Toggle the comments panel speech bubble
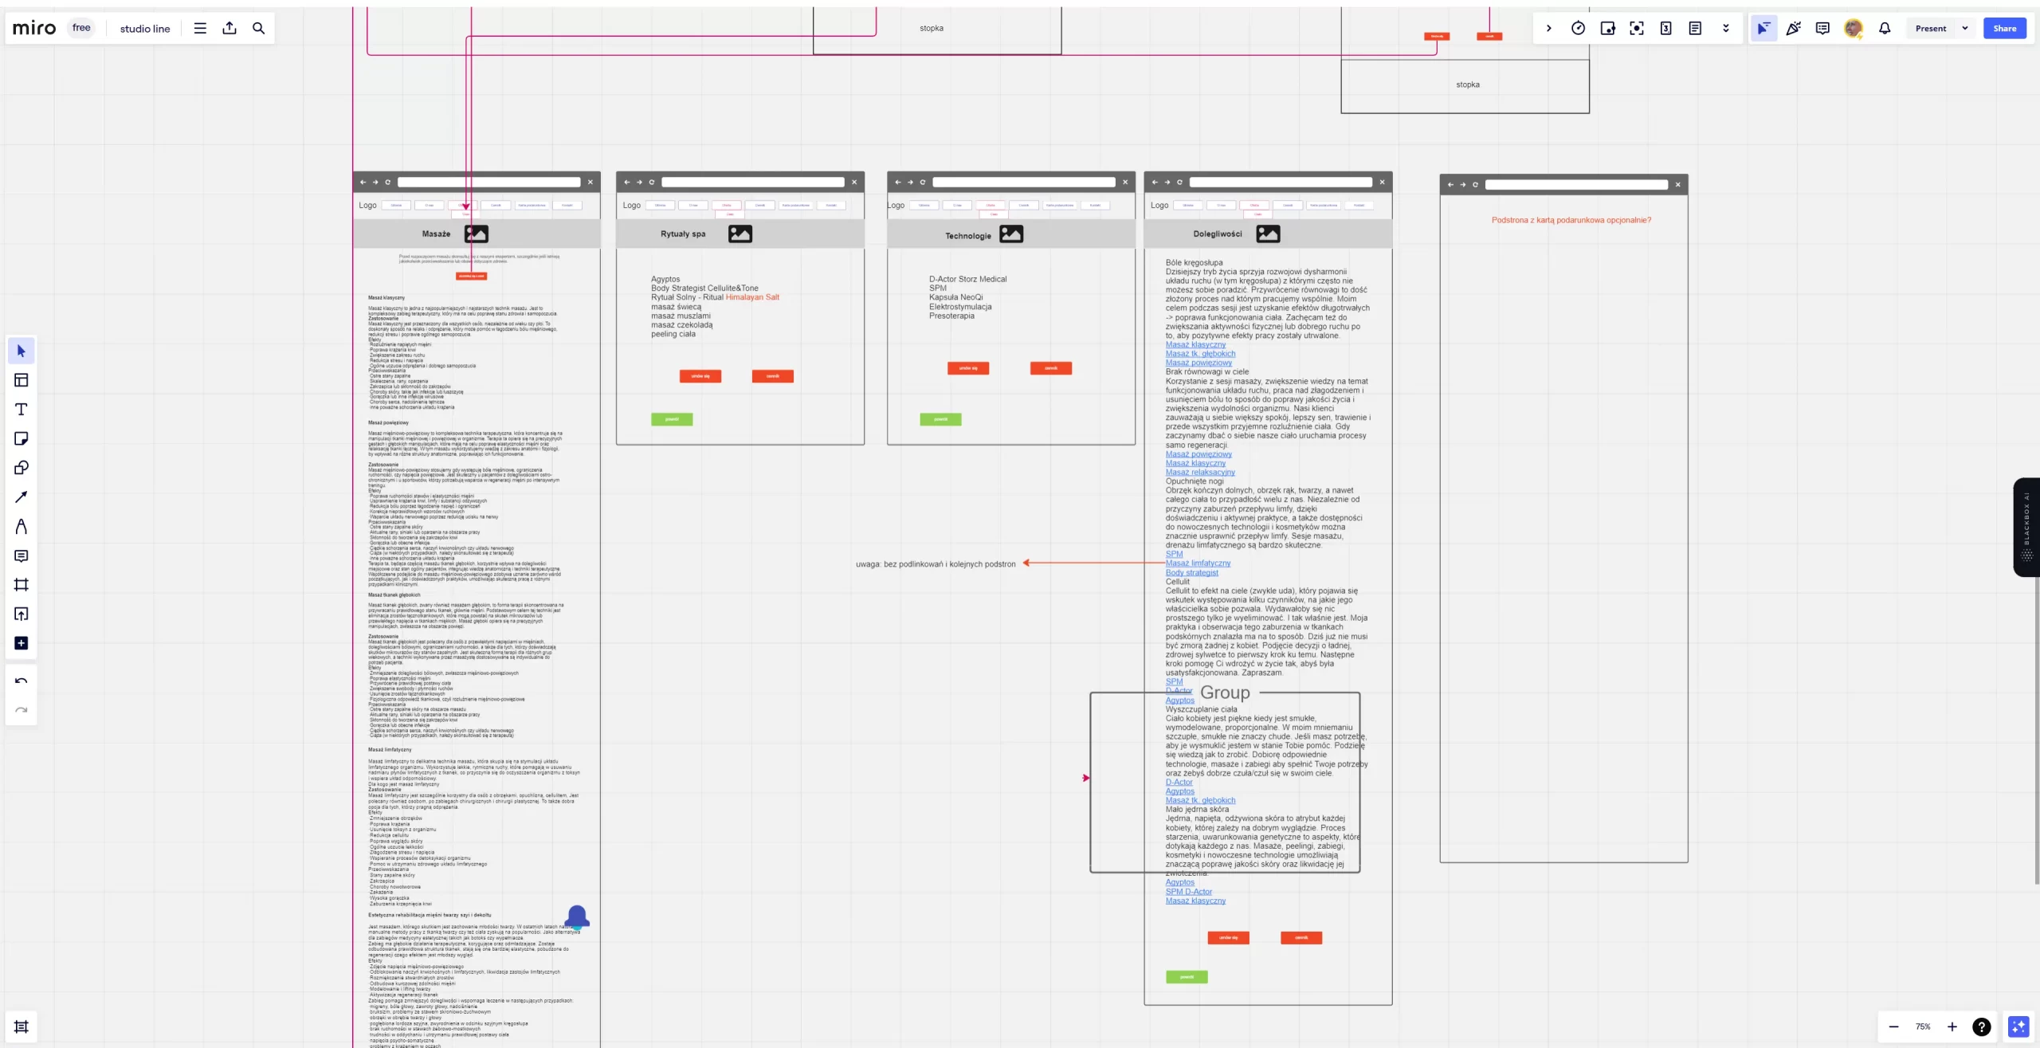 click(1822, 28)
